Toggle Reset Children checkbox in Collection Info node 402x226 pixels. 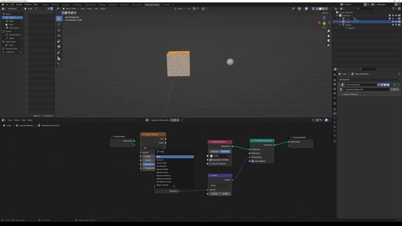click(211, 164)
